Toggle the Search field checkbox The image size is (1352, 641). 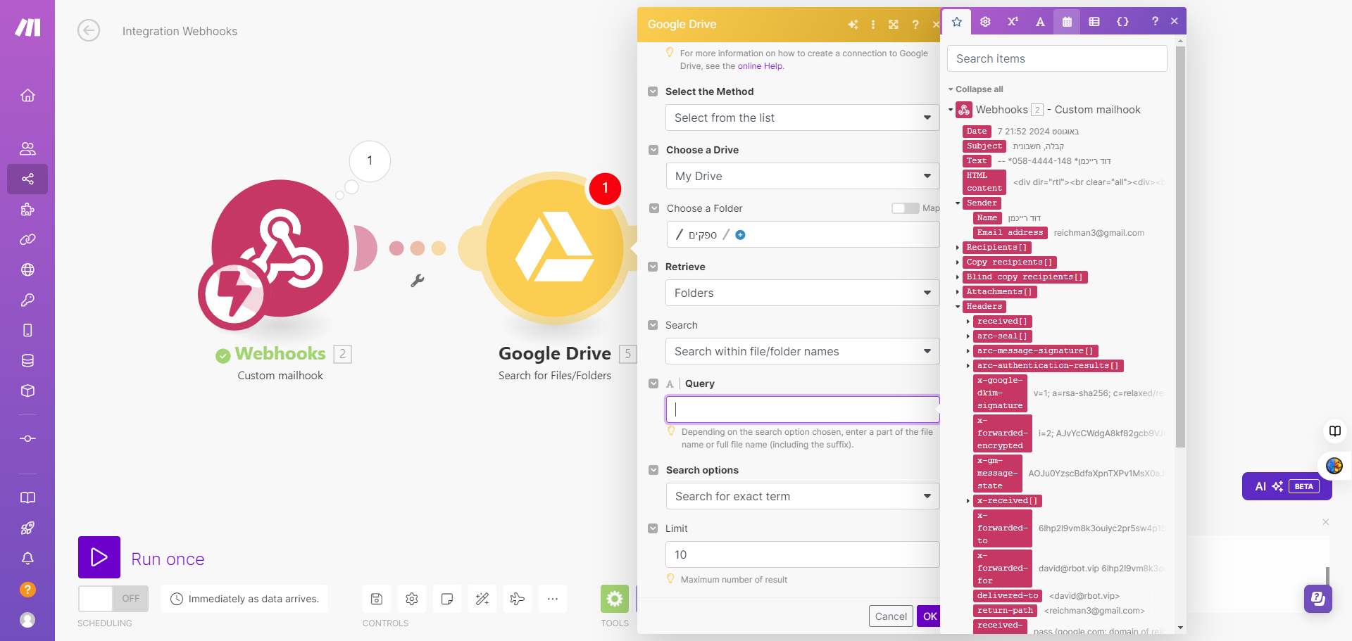coord(653,325)
